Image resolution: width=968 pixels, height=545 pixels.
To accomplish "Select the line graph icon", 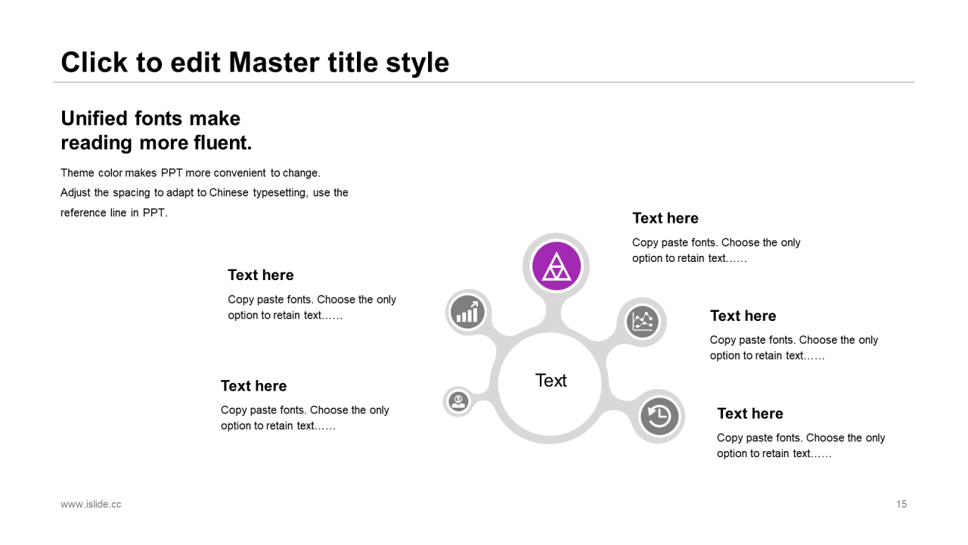I will [643, 322].
